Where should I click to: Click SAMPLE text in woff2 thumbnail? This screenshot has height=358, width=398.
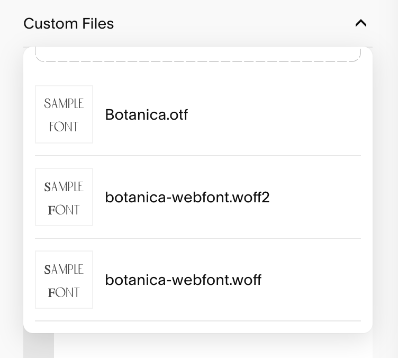pyautogui.click(x=64, y=187)
